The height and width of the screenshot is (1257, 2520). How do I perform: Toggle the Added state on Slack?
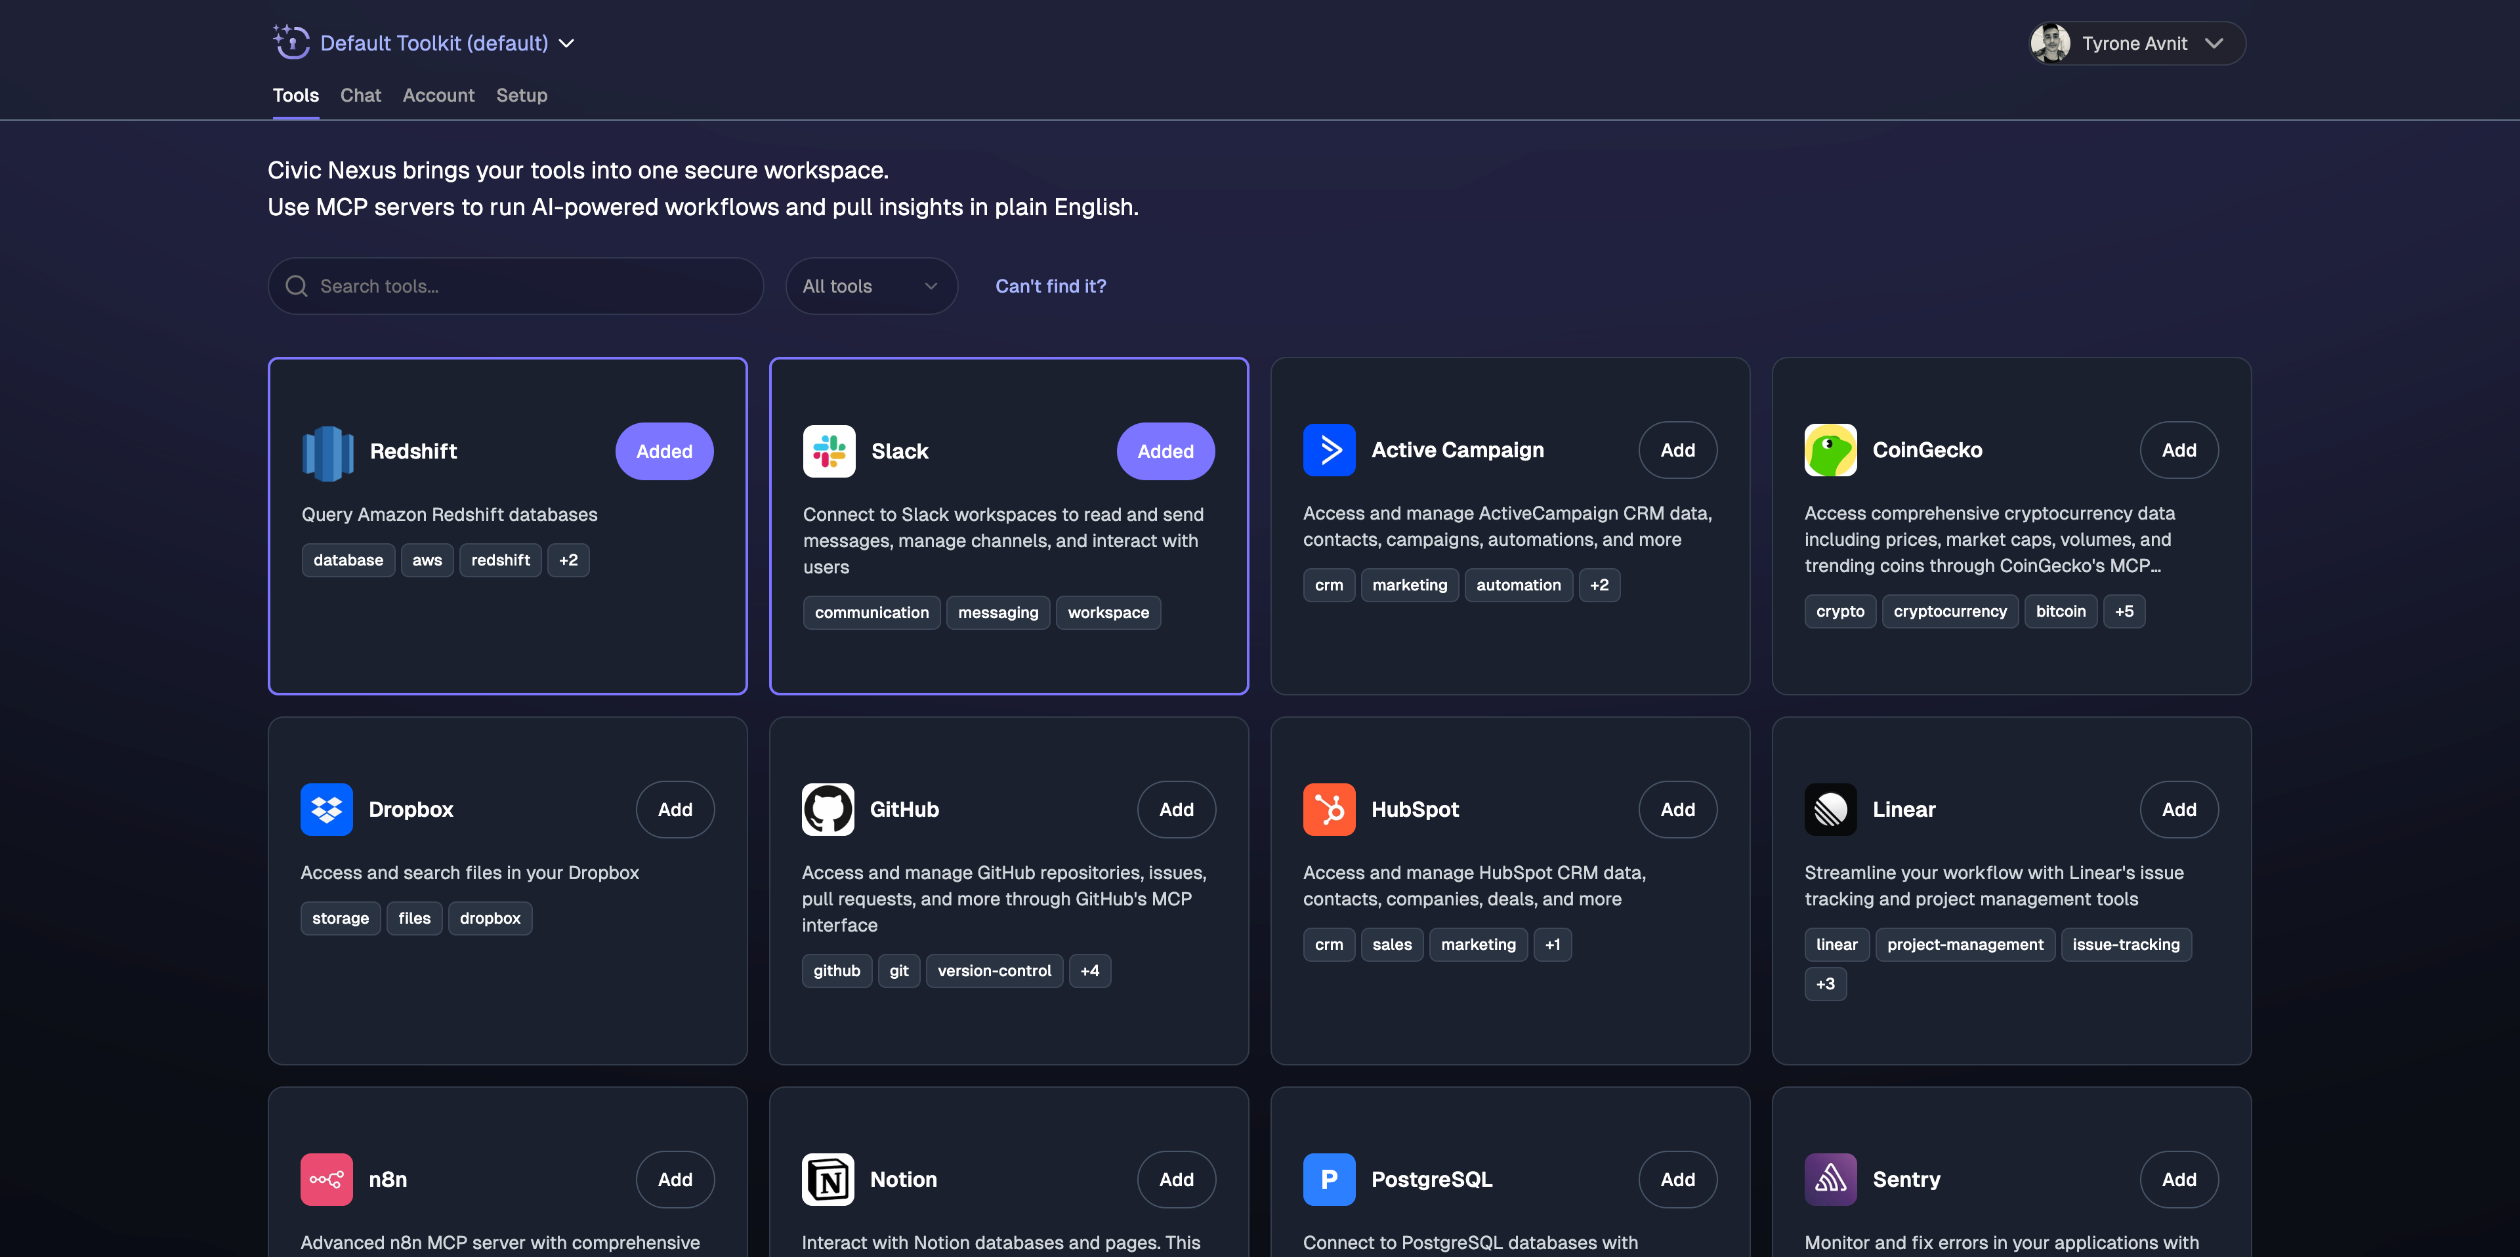pos(1165,451)
